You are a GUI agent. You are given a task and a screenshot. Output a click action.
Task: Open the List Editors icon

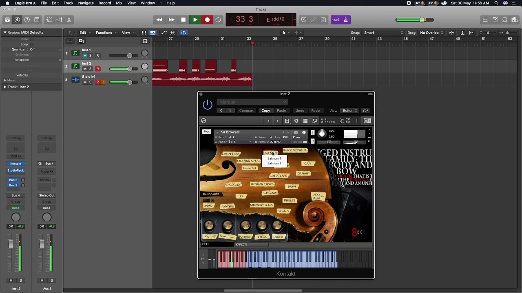(x=485, y=20)
